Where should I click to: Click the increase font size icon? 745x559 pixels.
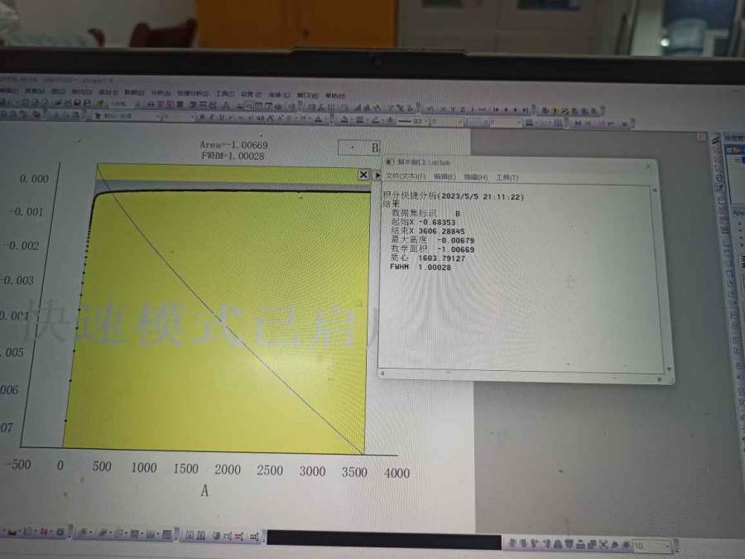pyautogui.click(x=272, y=118)
